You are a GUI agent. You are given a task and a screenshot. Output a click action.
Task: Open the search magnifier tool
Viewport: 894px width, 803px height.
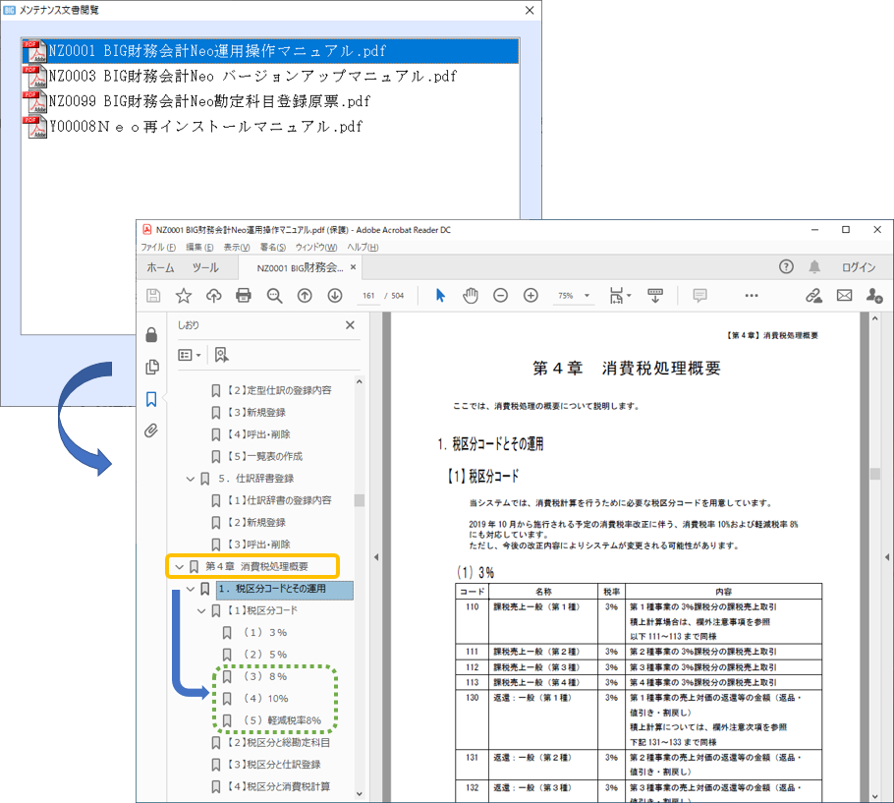275,296
